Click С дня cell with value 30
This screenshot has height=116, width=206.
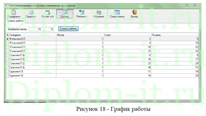pyautogui.click(x=127, y=67)
